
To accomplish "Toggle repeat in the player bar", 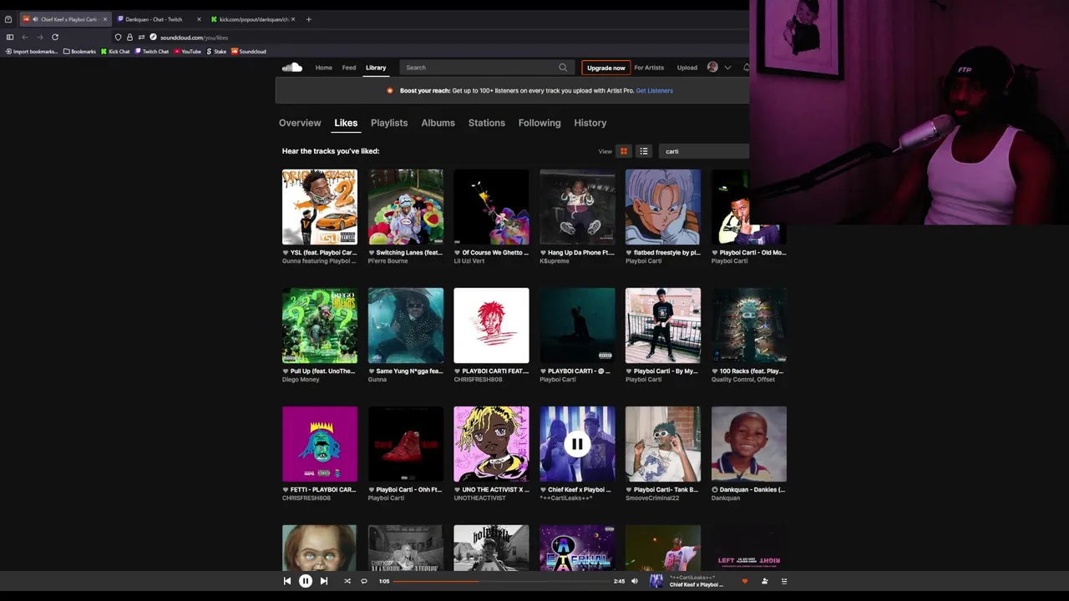I will pyautogui.click(x=364, y=581).
